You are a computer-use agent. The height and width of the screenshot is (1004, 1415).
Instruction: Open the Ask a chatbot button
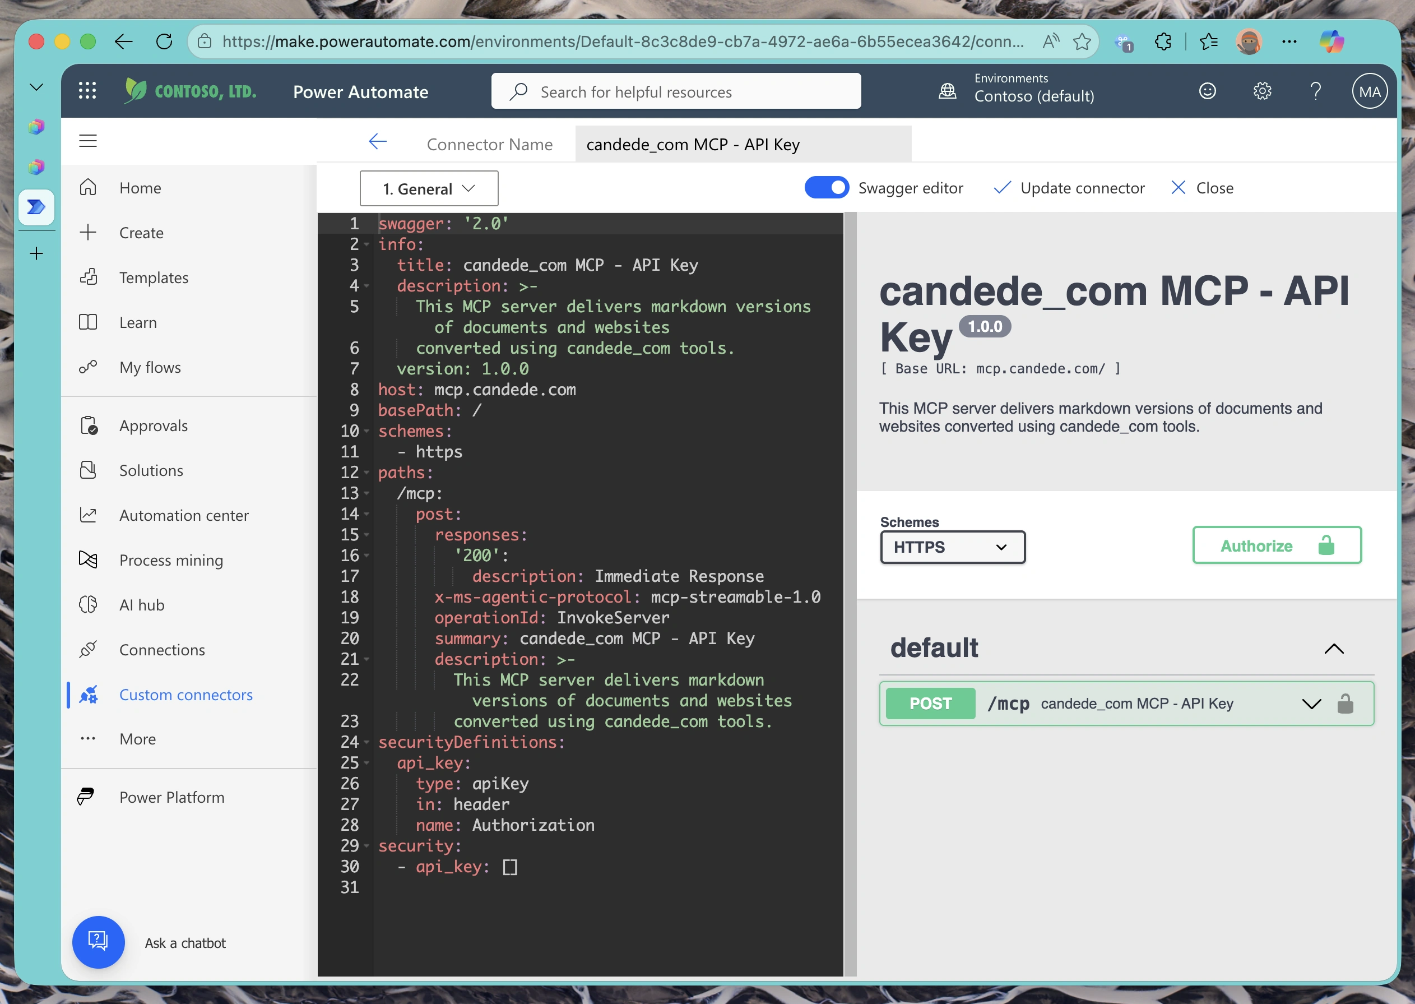[98, 942]
